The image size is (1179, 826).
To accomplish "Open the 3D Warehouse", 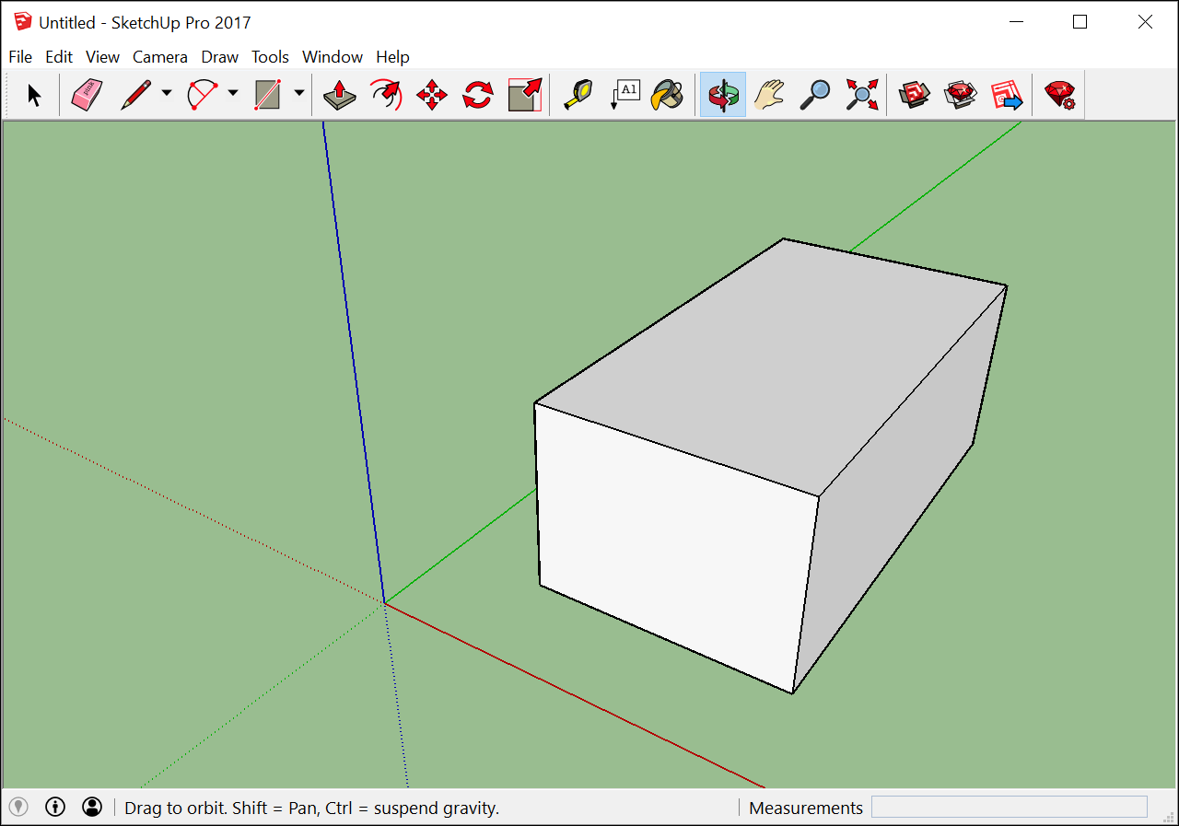I will pyautogui.click(x=913, y=94).
